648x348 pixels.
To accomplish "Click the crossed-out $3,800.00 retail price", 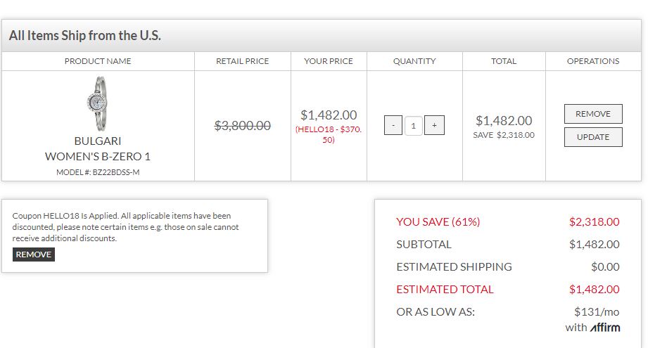I will 242,126.
